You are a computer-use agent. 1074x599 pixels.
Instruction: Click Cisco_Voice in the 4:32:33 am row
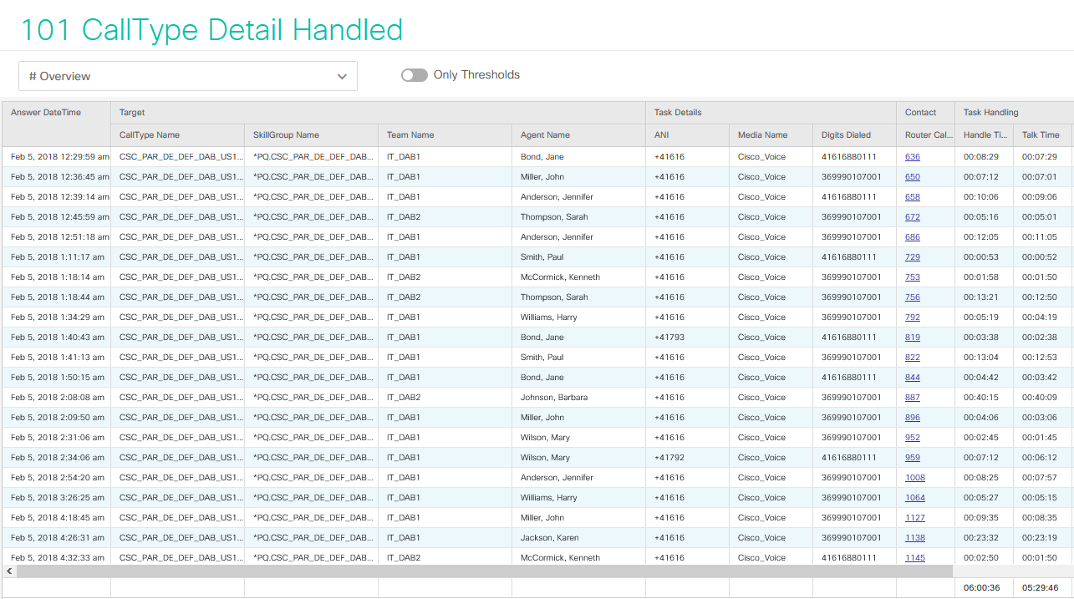click(762, 558)
